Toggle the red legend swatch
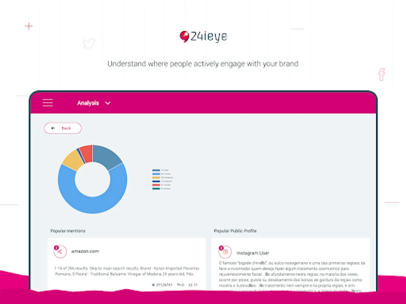 click(x=156, y=185)
